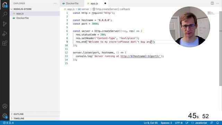Click res.statusCode on line 7
The width and height of the screenshot is (222, 125).
tap(86, 35)
